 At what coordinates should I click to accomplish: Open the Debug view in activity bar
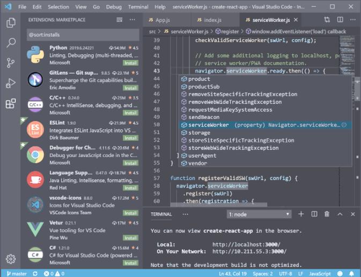[10, 83]
